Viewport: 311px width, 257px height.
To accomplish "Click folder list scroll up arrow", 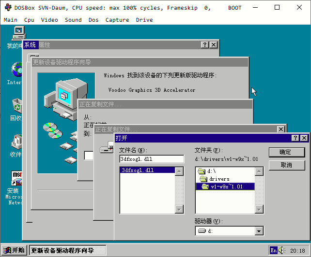I will click(259, 171).
